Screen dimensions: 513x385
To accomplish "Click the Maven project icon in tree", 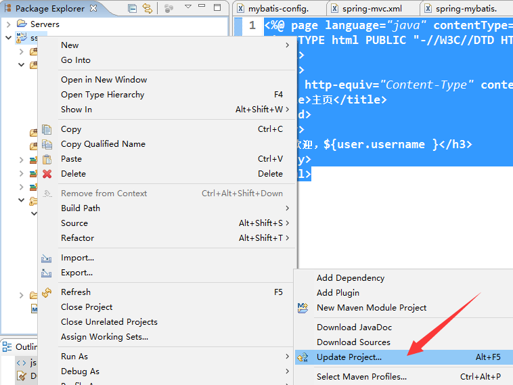I will click(x=22, y=38).
